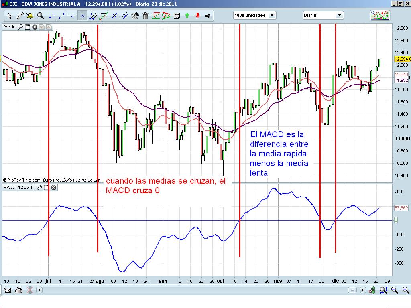Place a black right arrow marker
The height and width of the screenshot is (308, 411).
coord(208,16)
